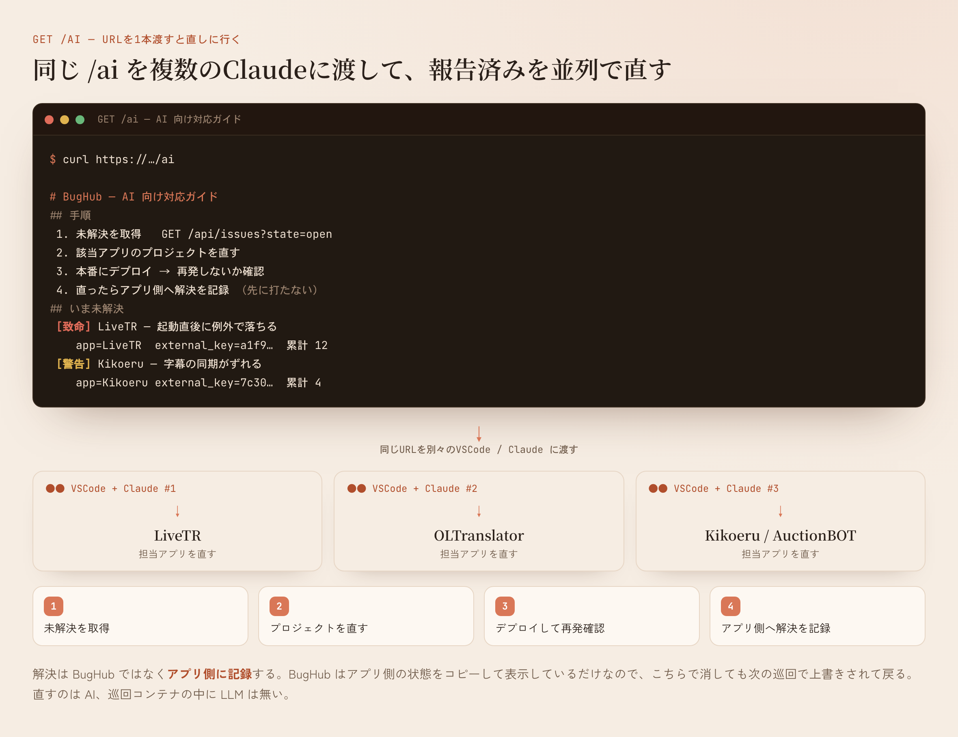Click the two dots icon in Claude #1 card
This screenshot has width=958, height=737.
(55, 488)
